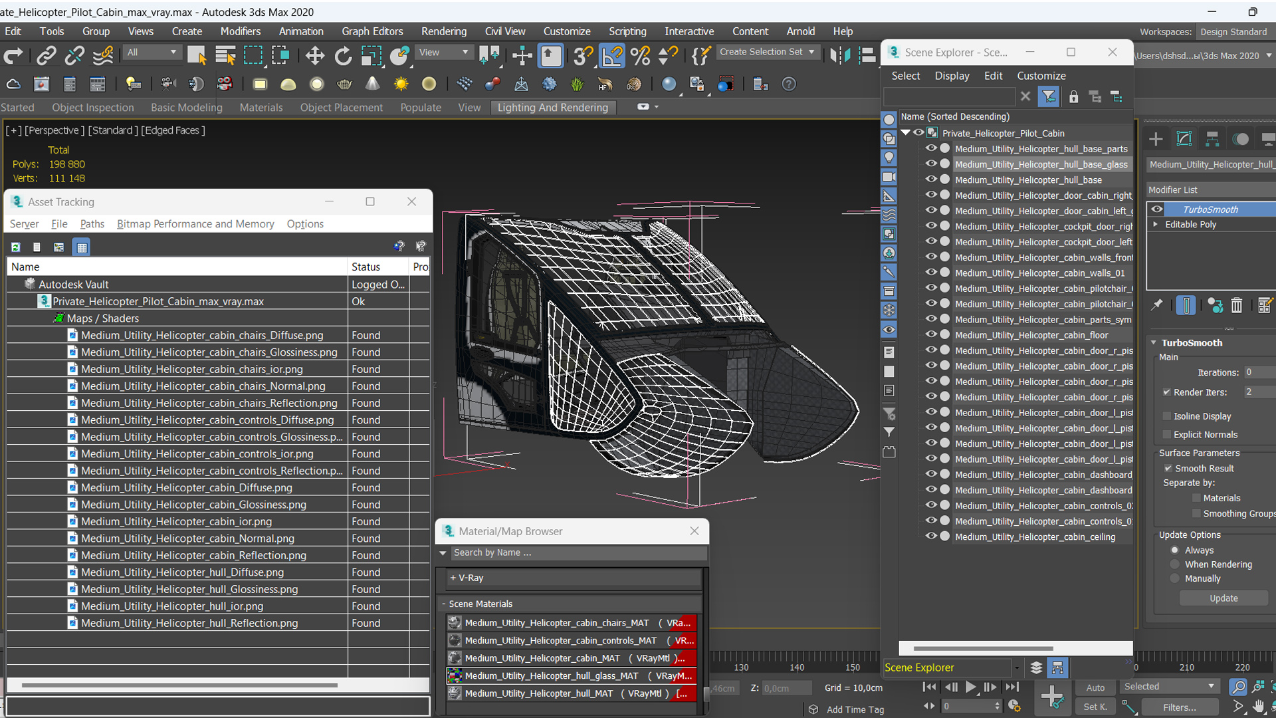The height and width of the screenshot is (718, 1276).
Task: Enable Isoline Display checkbox
Action: (1166, 416)
